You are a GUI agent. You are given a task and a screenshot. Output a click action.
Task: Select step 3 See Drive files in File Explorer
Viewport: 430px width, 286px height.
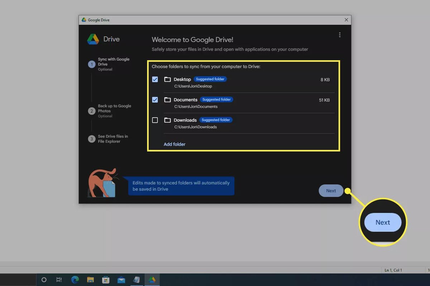[x=108, y=139]
